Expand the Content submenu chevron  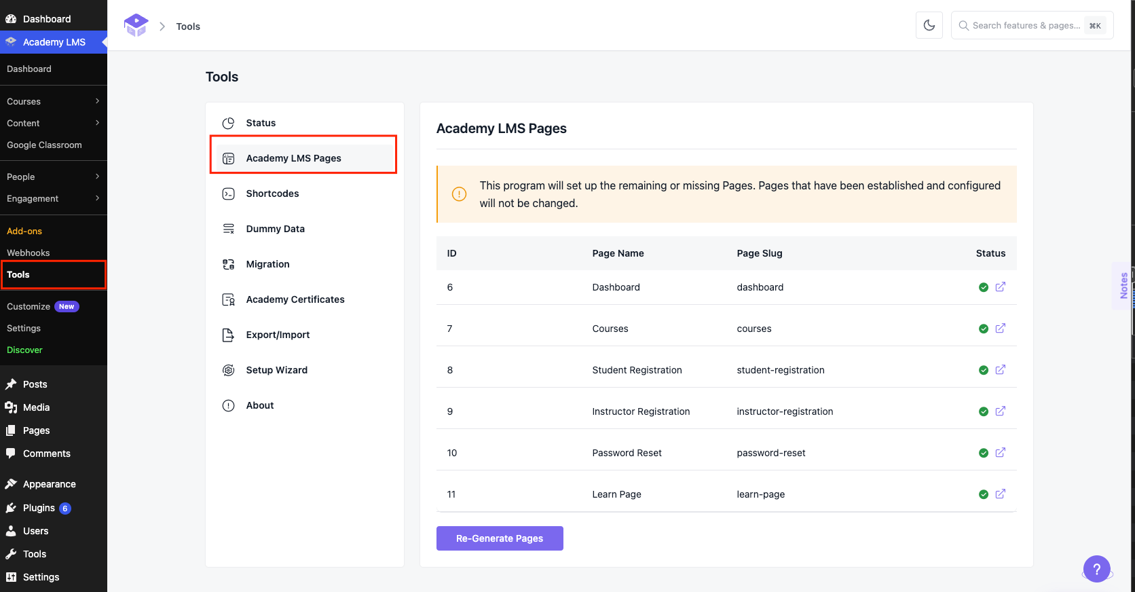click(x=97, y=123)
